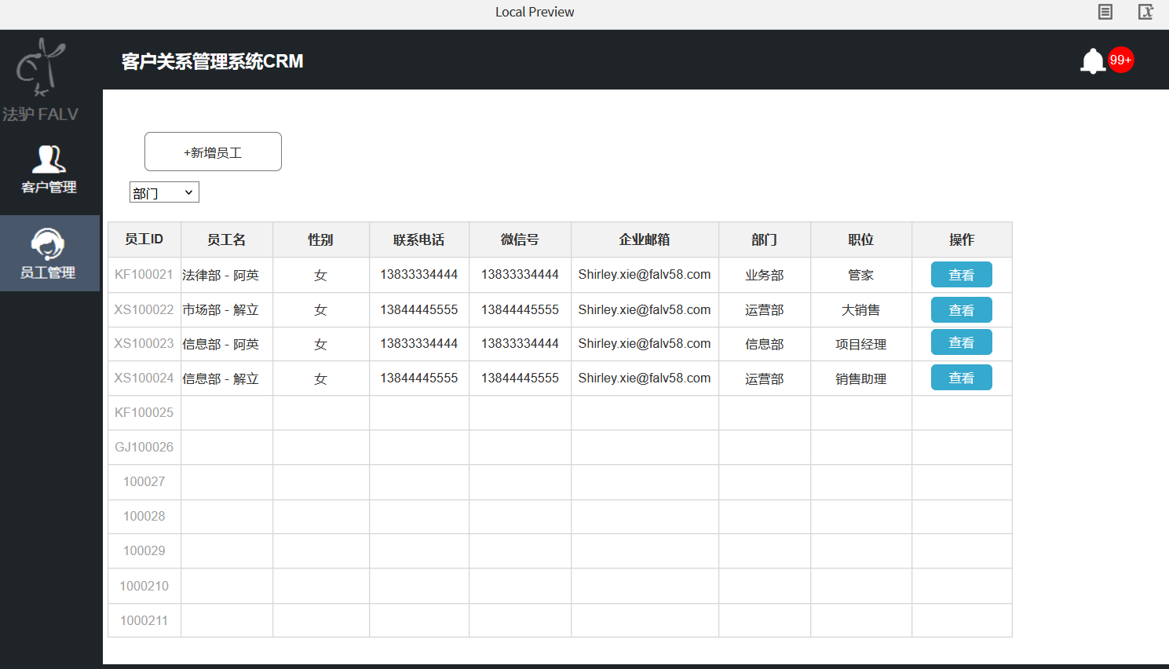Select the ID cell 100027
This screenshot has height=669, width=1169.
[144, 482]
